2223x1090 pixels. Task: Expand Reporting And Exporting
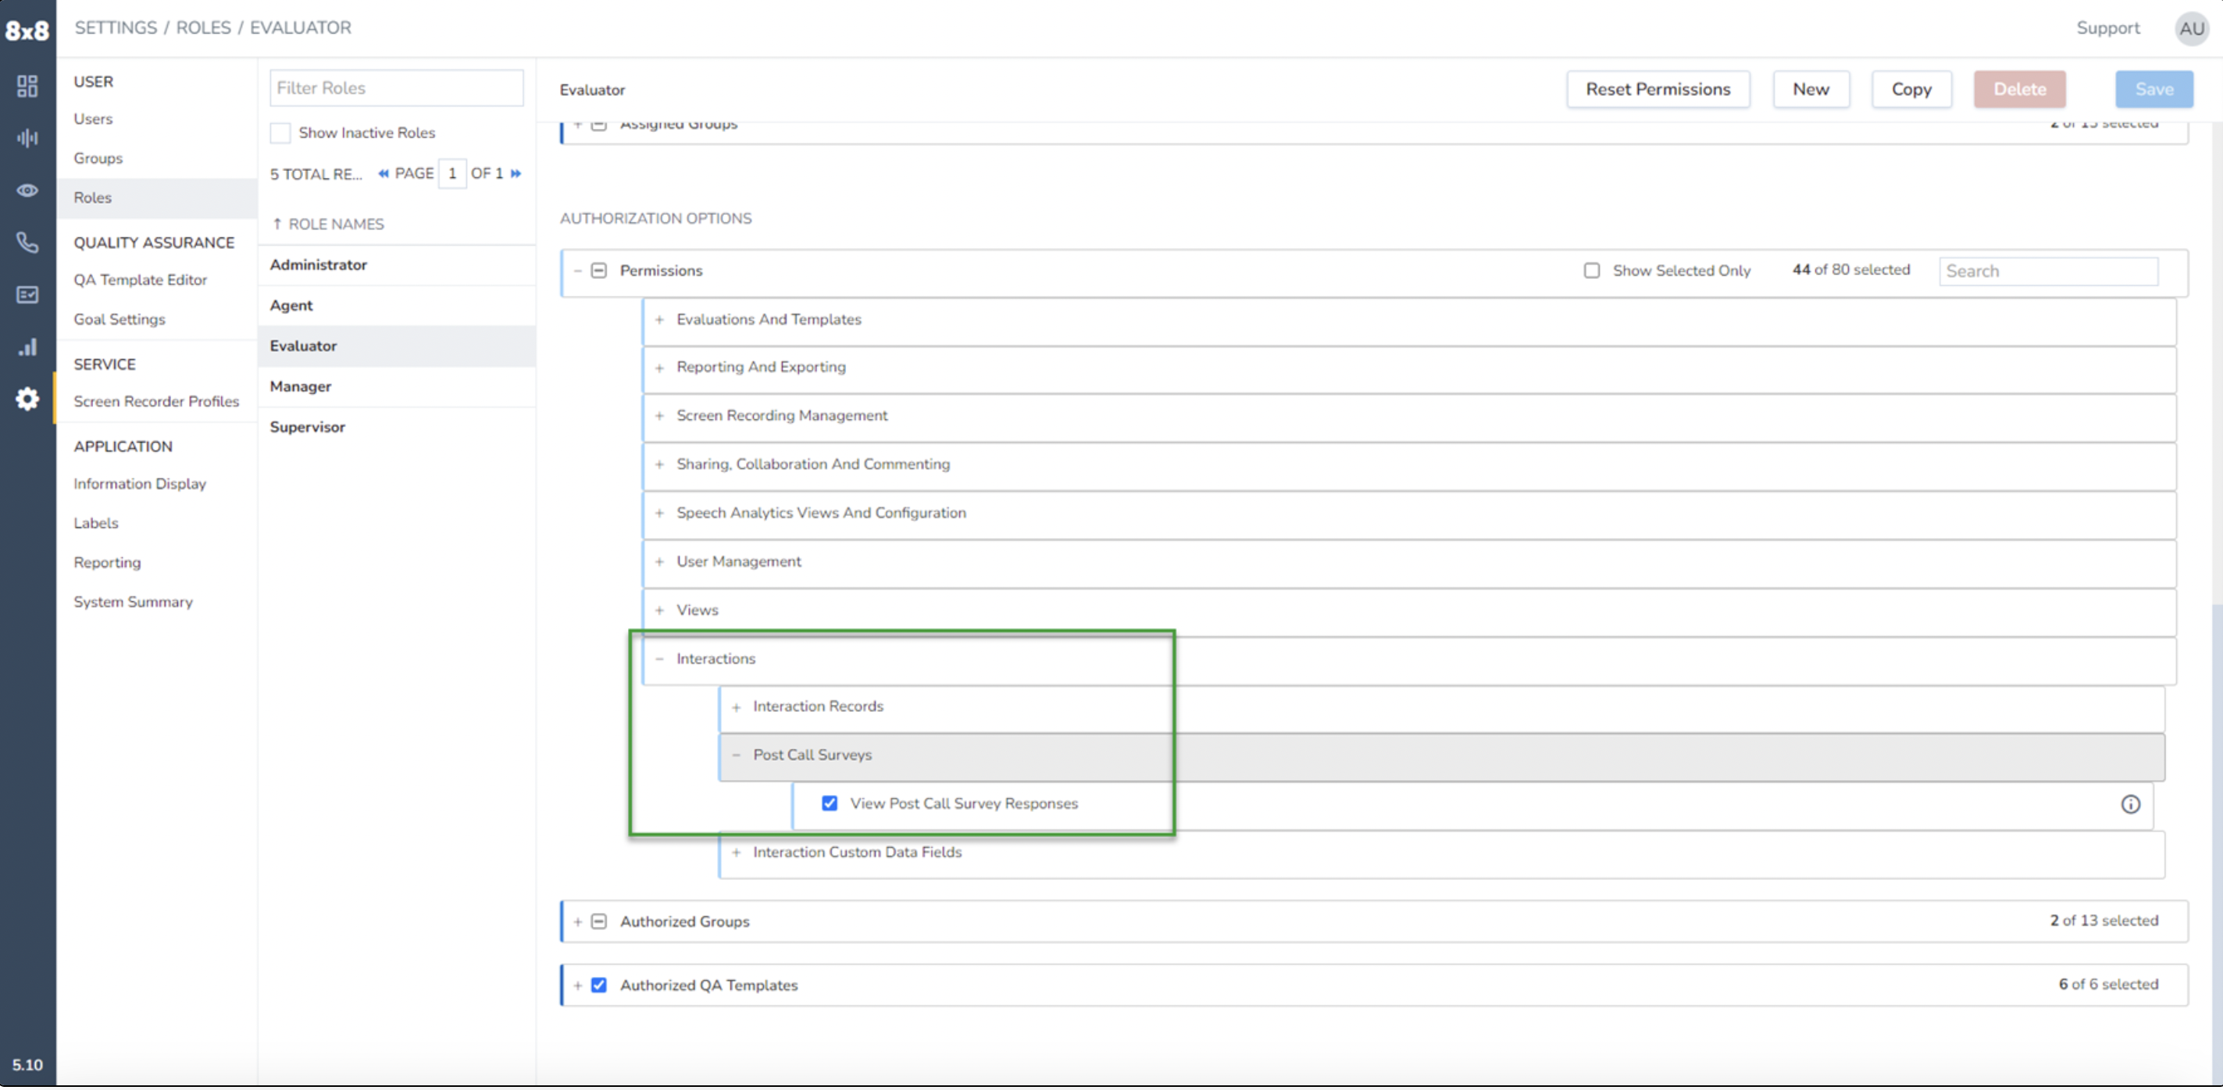[659, 369]
